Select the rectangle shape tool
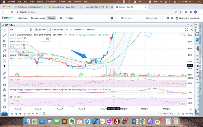Image resolution: width=203 pixels, height=127 pixels. pos(5,45)
